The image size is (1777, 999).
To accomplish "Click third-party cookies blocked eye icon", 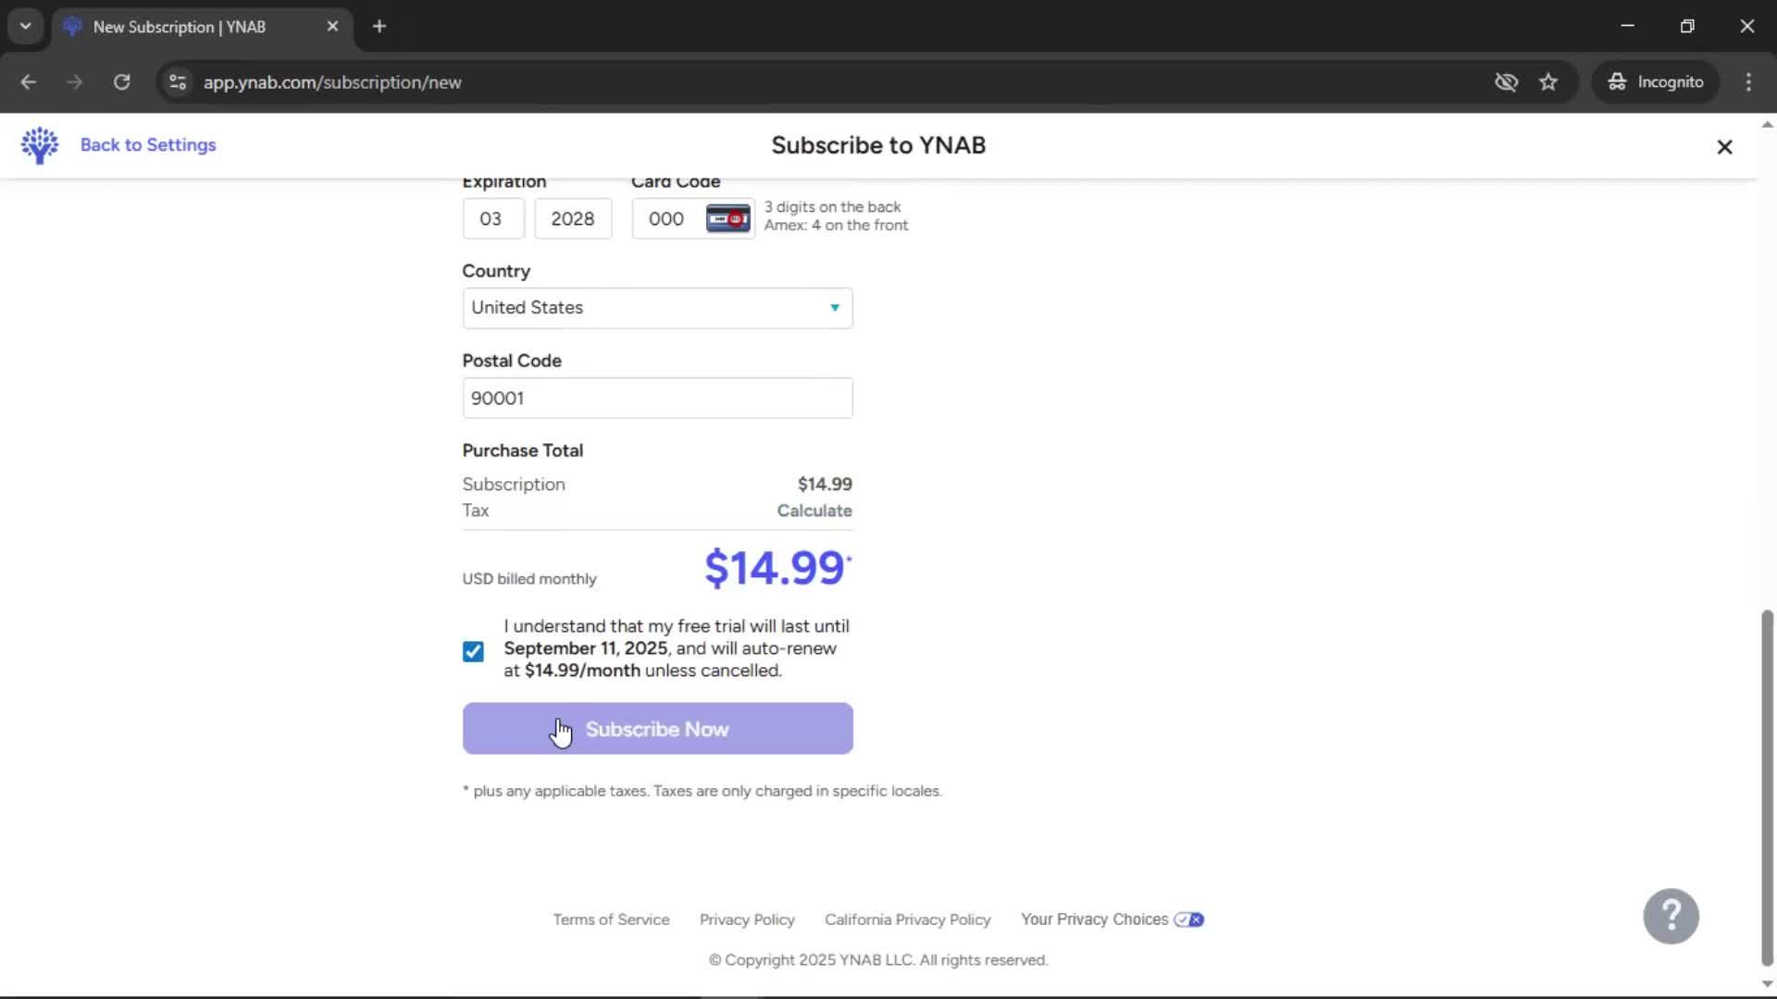I will coord(1506,82).
